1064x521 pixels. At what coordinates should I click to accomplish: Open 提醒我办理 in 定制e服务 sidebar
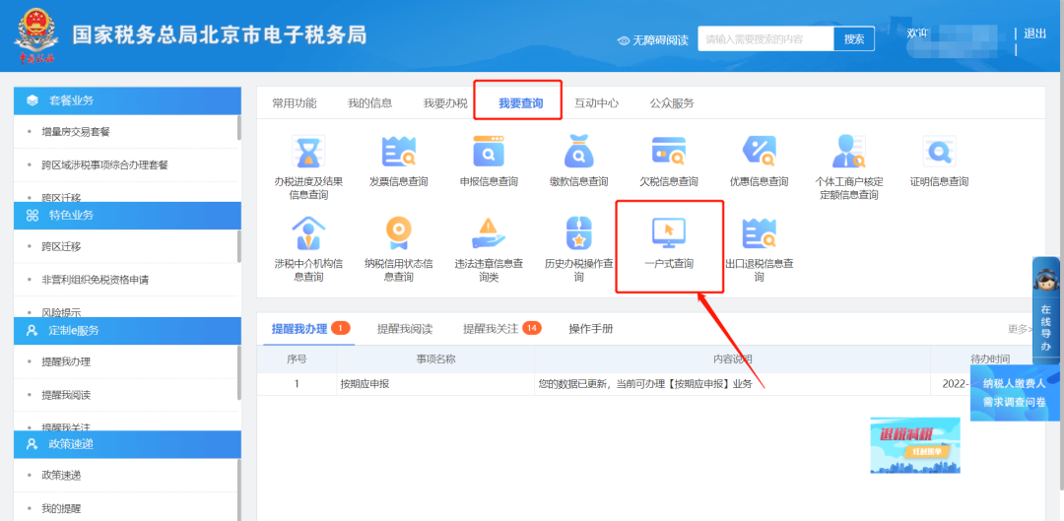[x=66, y=361]
